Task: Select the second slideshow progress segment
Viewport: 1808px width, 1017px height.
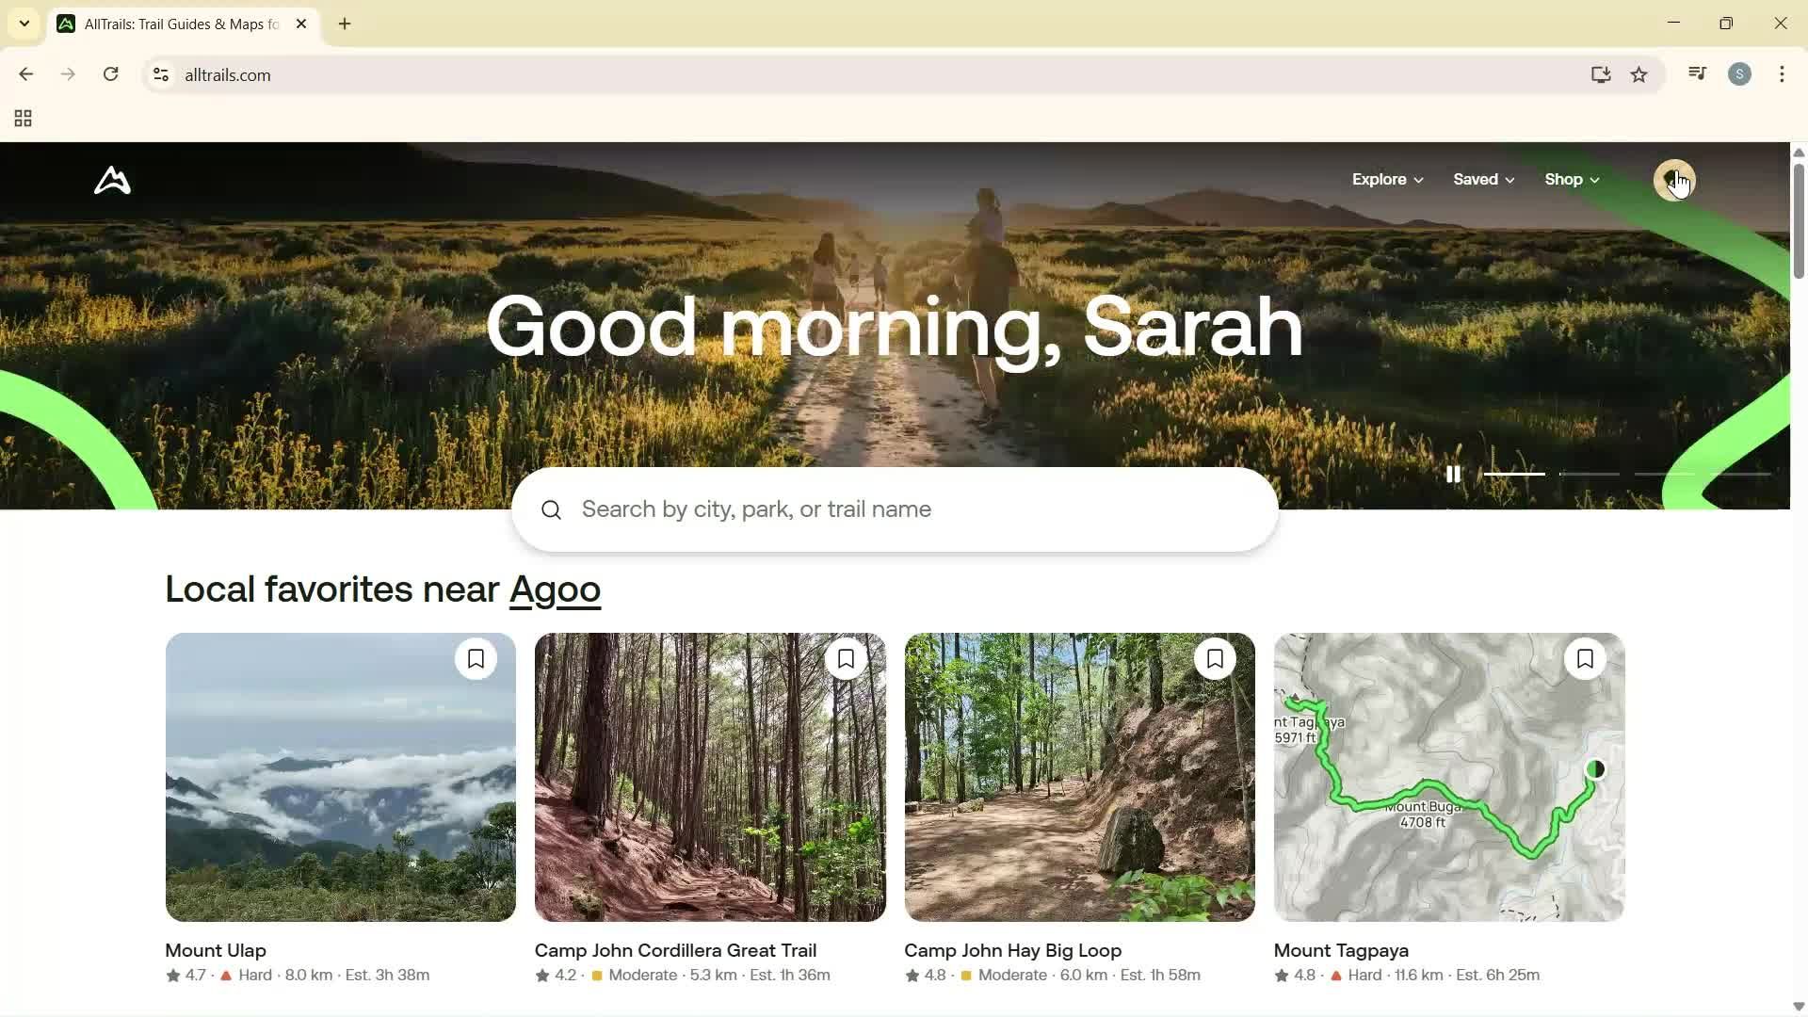Action: tap(1589, 474)
